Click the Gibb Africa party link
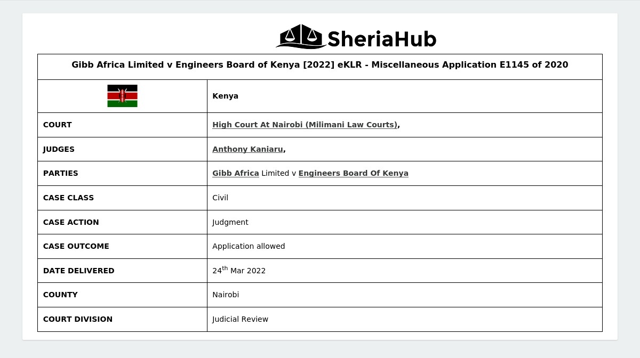This screenshot has width=640, height=358. click(x=236, y=173)
